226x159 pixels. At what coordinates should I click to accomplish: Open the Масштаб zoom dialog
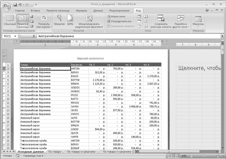[x=60, y=21]
